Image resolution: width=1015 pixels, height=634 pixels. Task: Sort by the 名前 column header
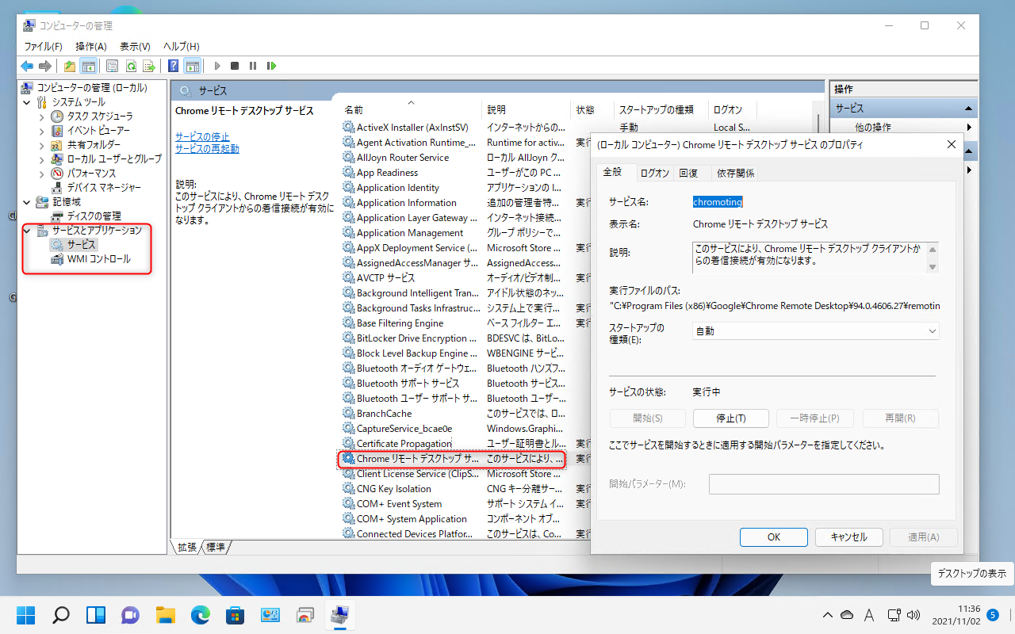coord(411,109)
